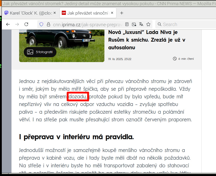Close the Karel 'Clock' K. tab
Screen dimensions: 216x176
click(54, 13)
